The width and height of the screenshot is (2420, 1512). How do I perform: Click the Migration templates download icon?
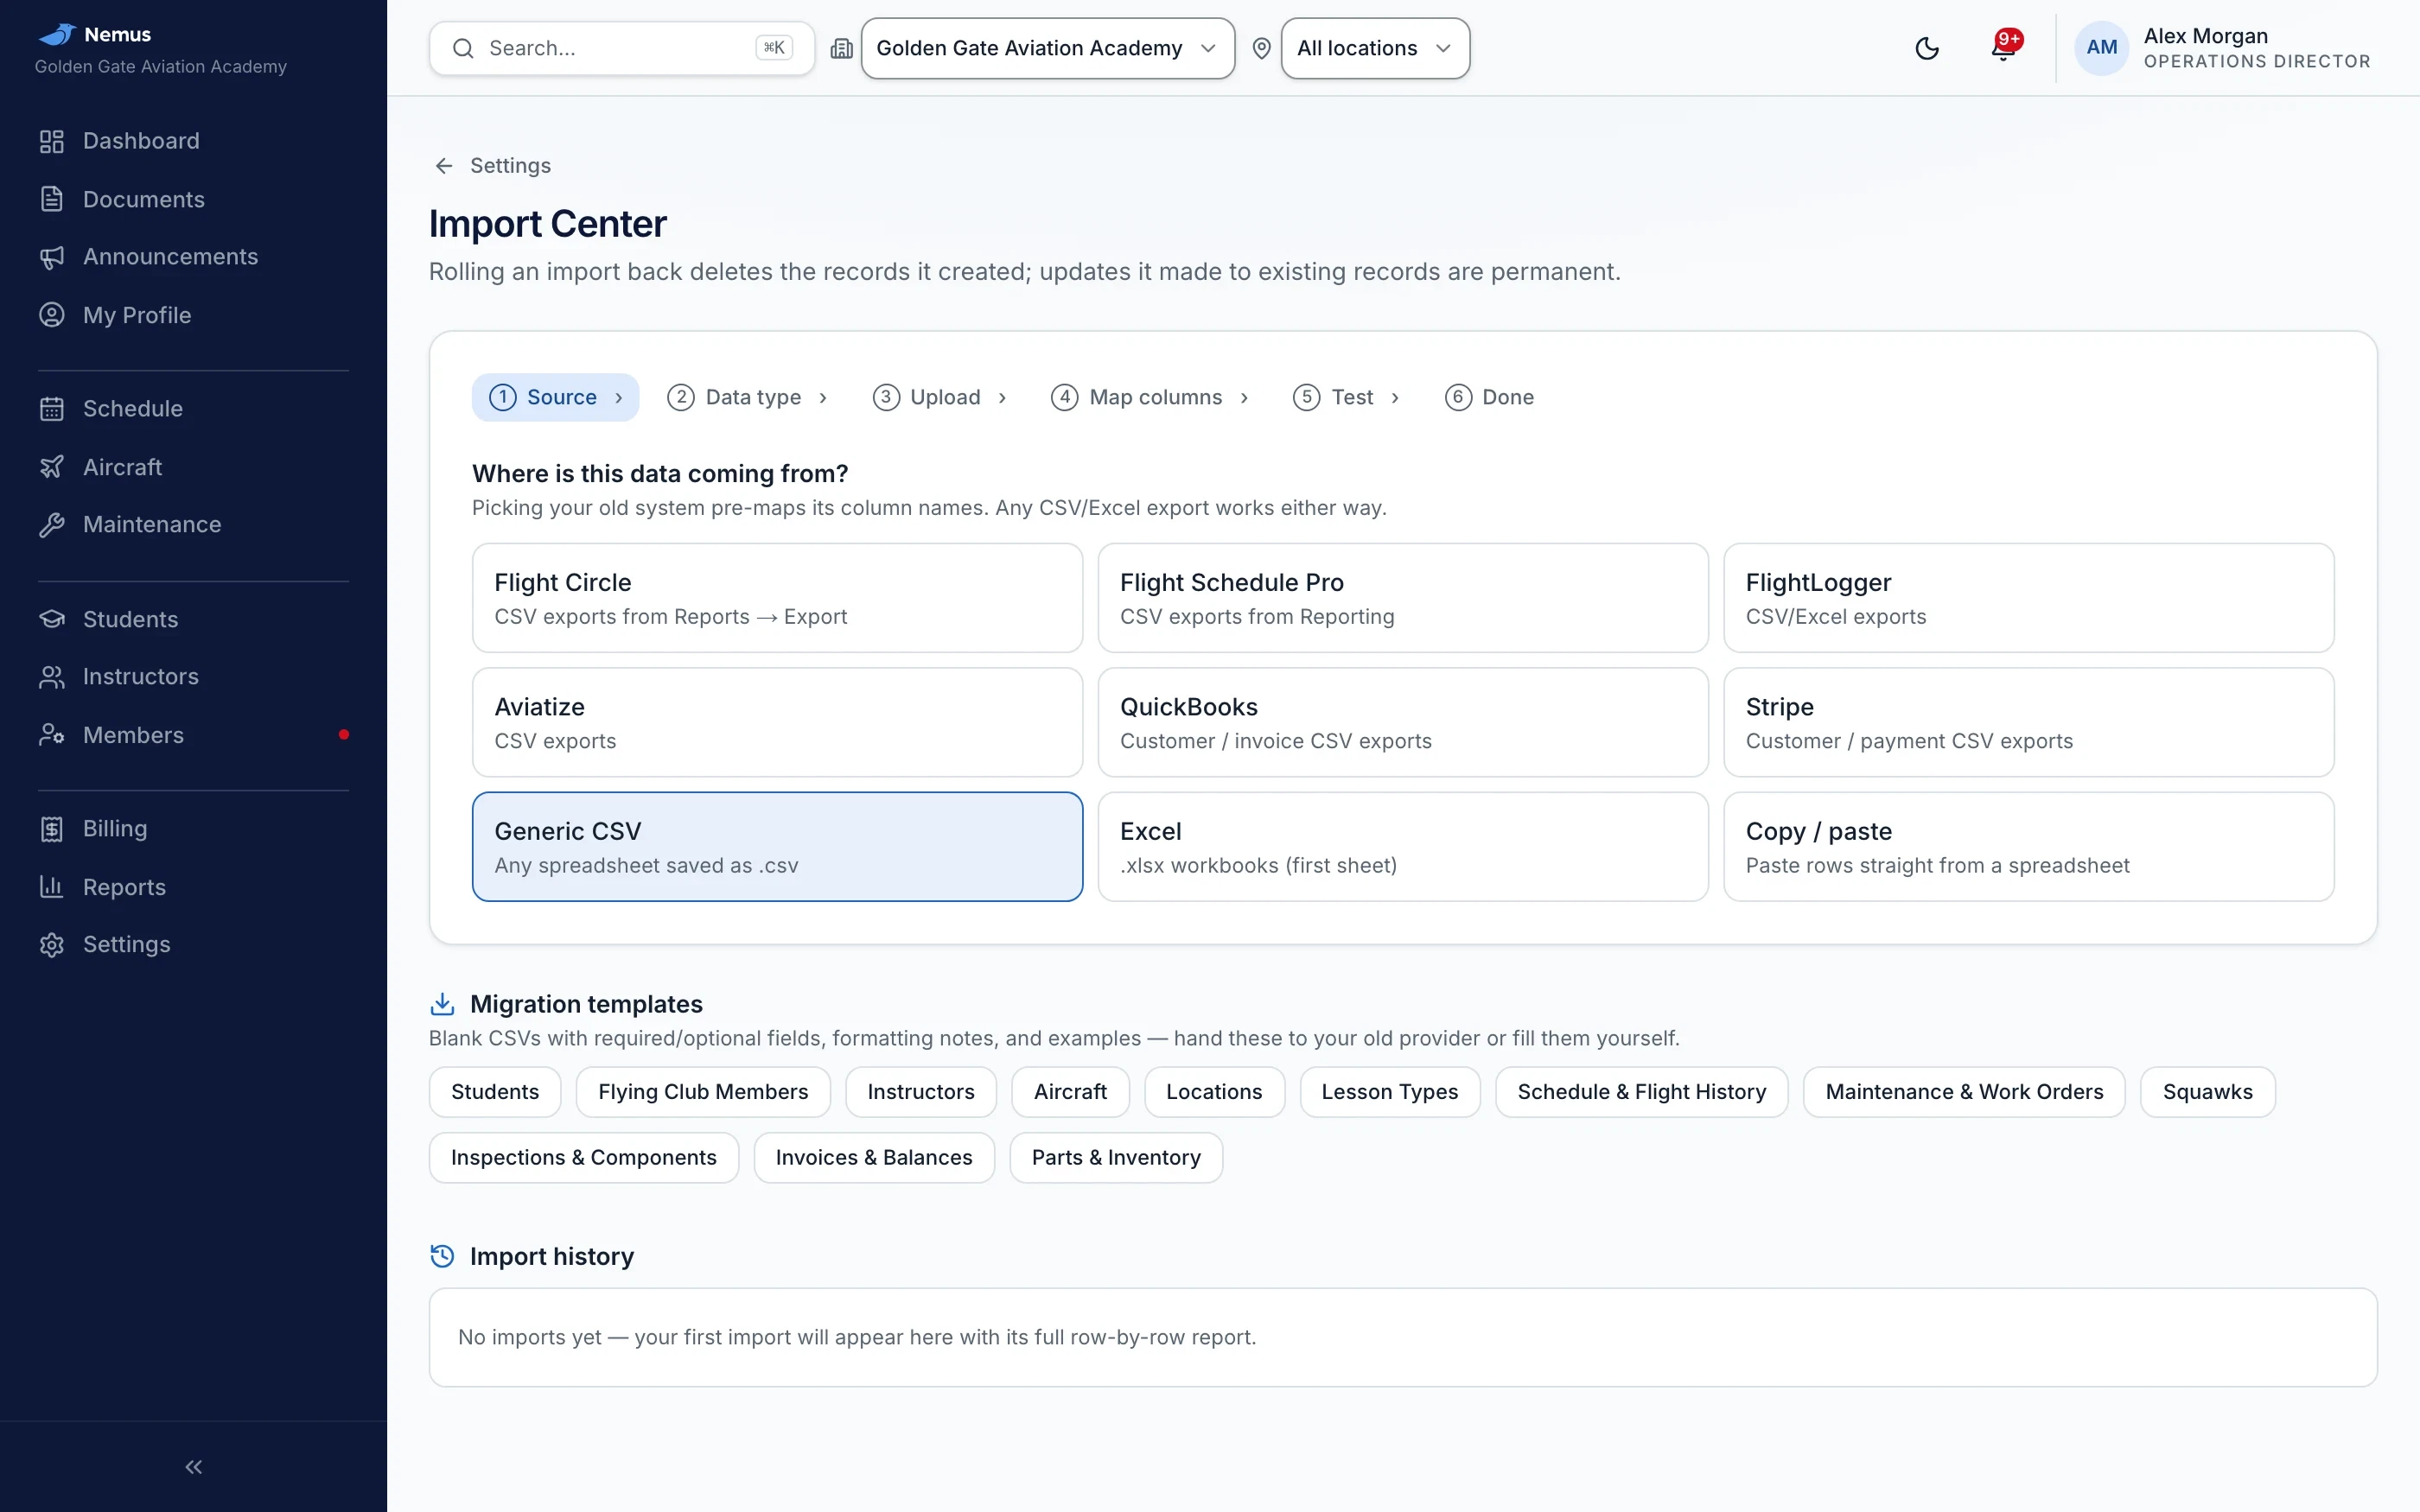(442, 1004)
